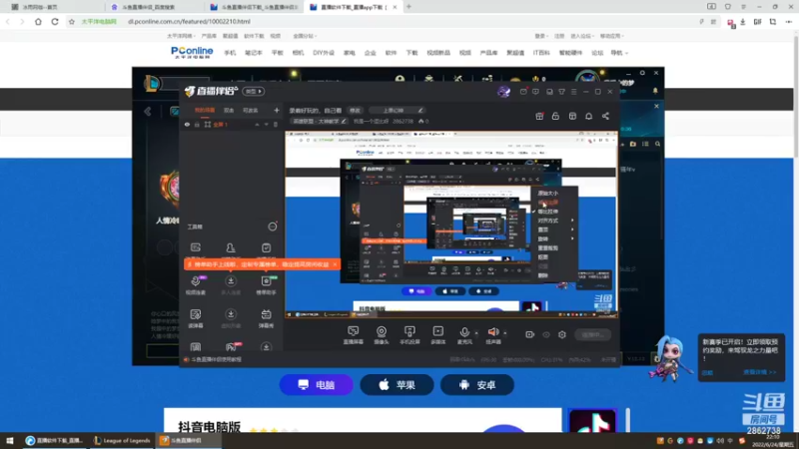The image size is (799, 449).
Task: Click the browser page scrollbar
Action: coord(795,97)
